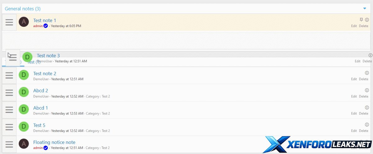Delete the Test 5 note
Viewport: 373px width, 154px height.
(x=364, y=131)
